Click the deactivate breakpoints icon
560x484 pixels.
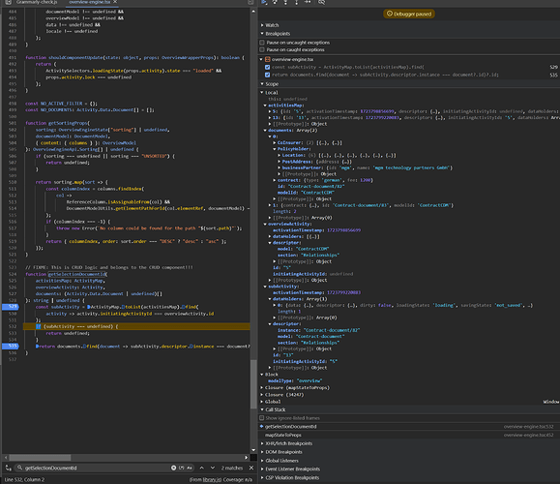[x=321, y=2]
